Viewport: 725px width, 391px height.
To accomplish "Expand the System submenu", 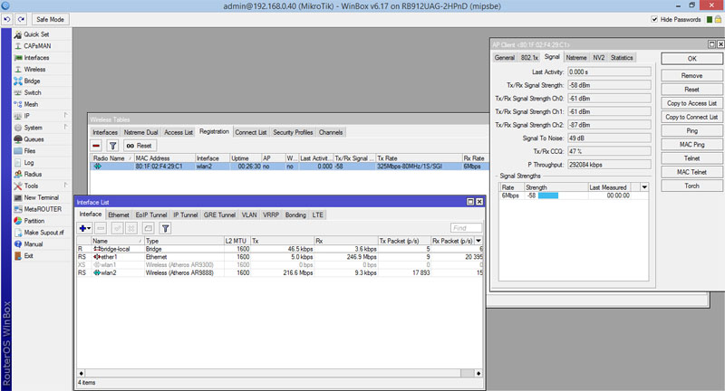I will point(65,127).
